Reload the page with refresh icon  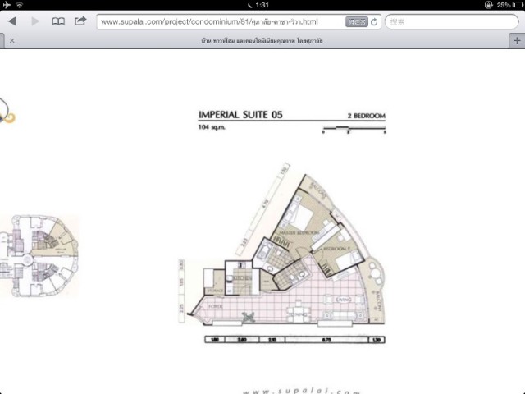click(374, 22)
